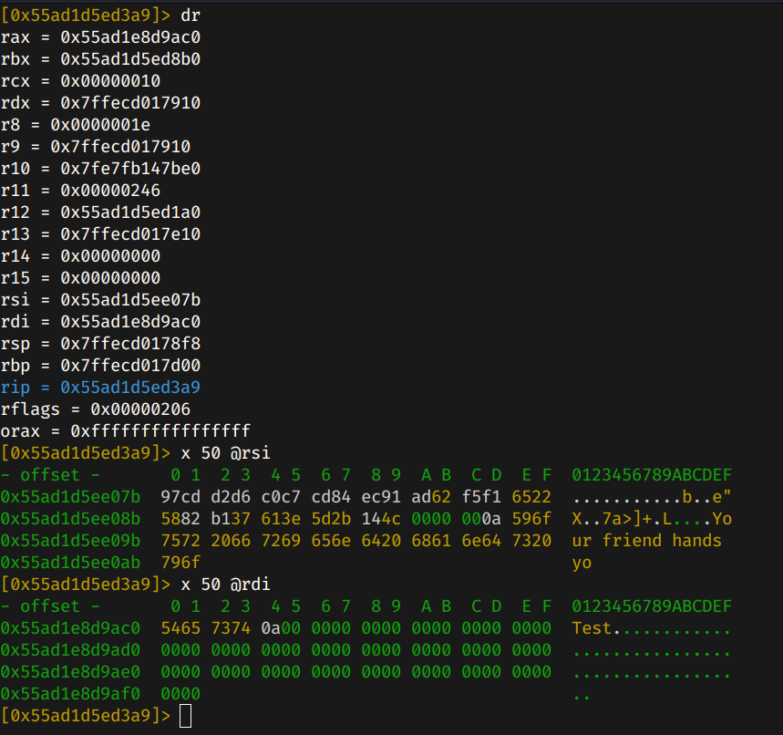This screenshot has width=783, height=735.
Task: Click the r8 register value 0x0000001e
Action: (x=100, y=125)
